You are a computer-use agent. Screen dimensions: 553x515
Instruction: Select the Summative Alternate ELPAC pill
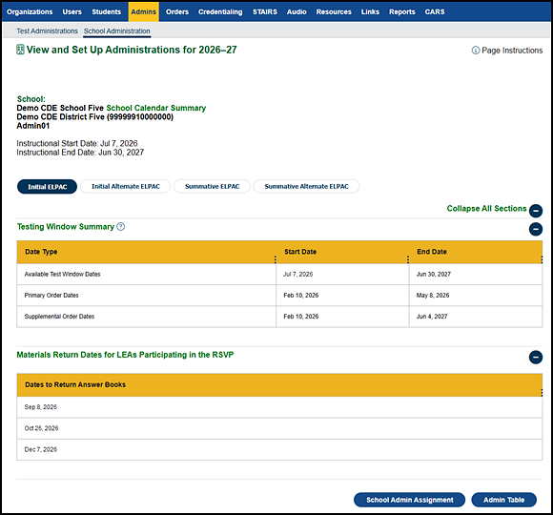(306, 186)
